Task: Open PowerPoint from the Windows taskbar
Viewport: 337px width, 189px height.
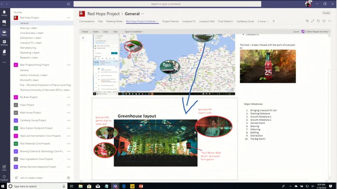Action: click(141, 186)
